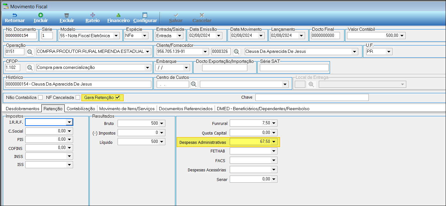Screen dimensions: 446x206
Task: Open Despesas Administrativas value dropdown
Action: (x=274, y=142)
